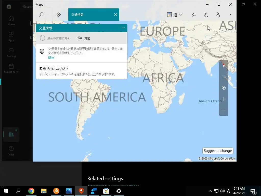
Task: Open the volume control in tray
Action: click(x=222, y=191)
